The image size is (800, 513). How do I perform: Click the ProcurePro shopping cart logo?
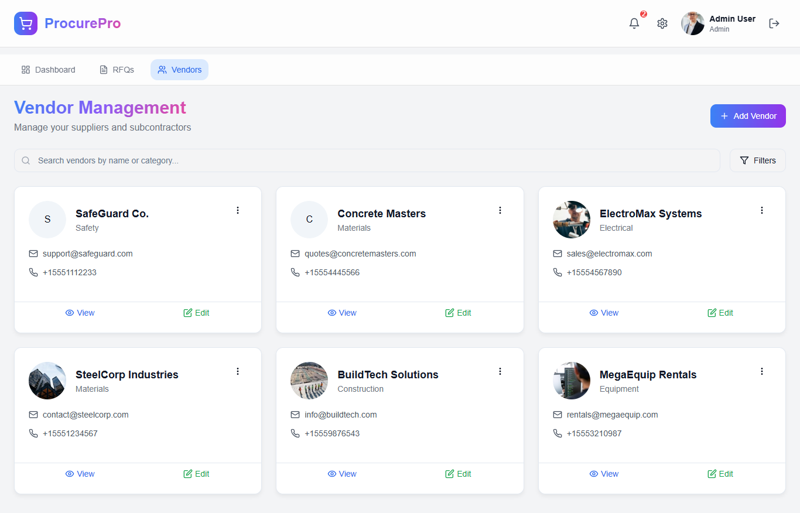26,23
